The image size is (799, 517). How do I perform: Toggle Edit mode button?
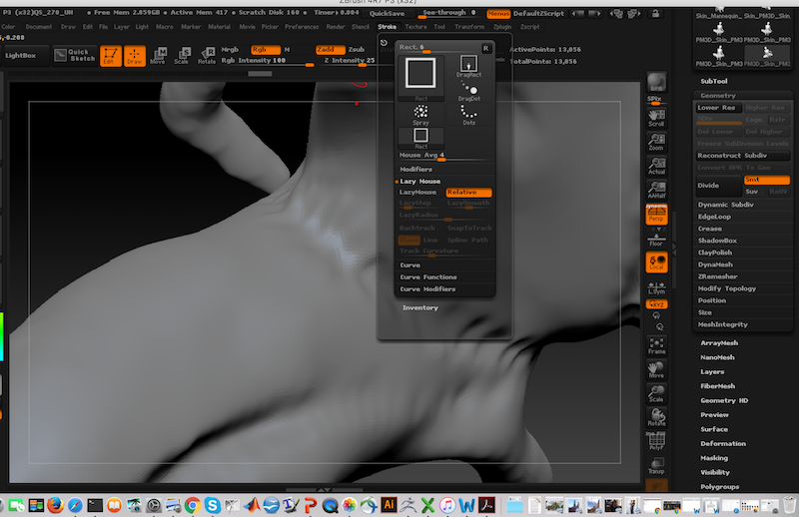[x=111, y=56]
